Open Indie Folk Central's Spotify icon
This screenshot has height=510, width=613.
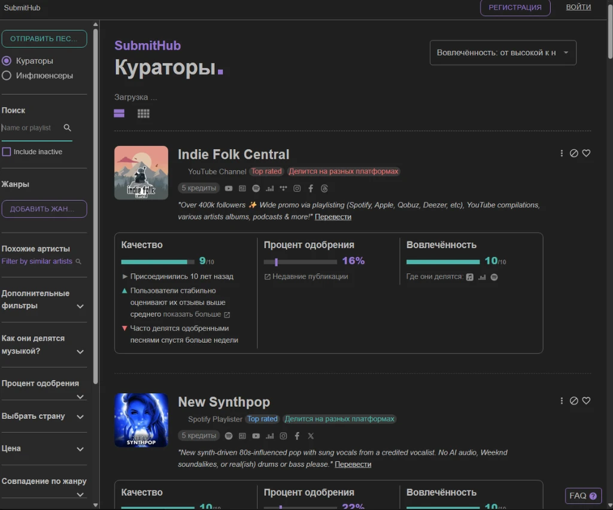click(256, 188)
